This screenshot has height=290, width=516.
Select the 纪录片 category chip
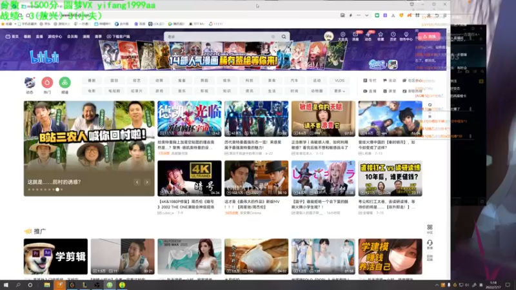point(137,91)
